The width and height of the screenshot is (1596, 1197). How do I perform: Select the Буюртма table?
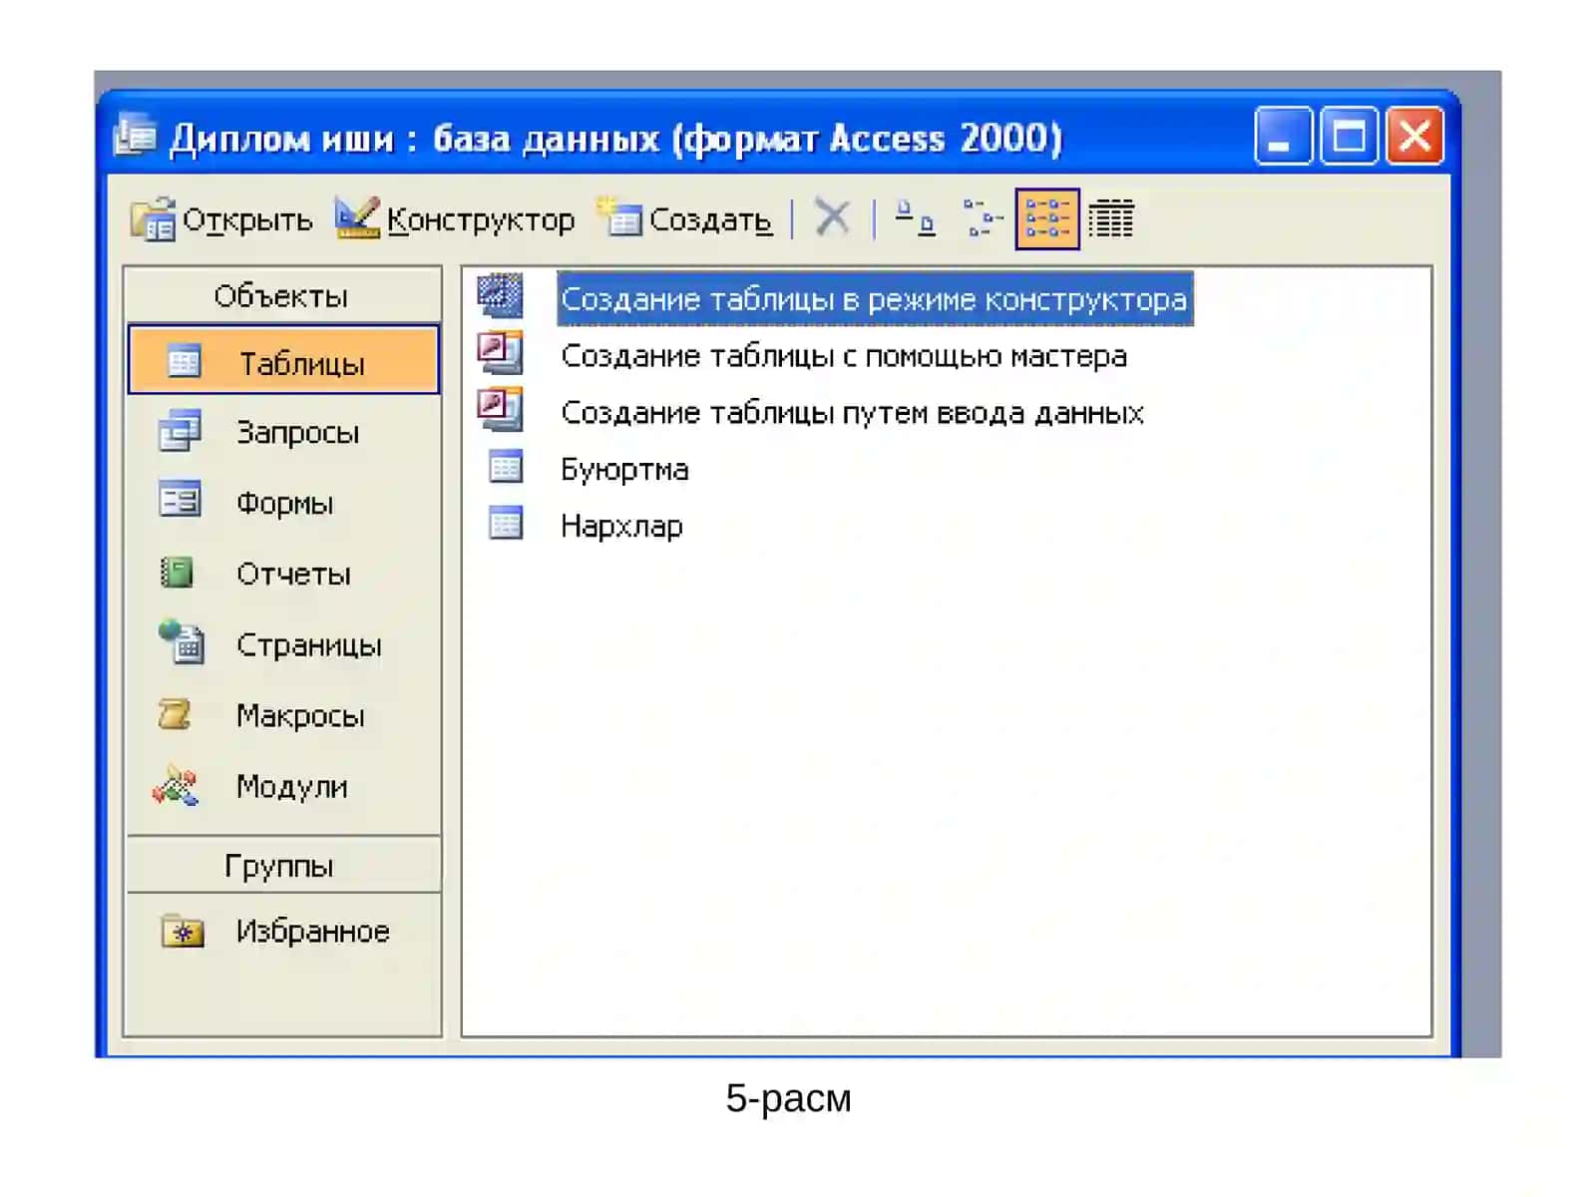[624, 470]
